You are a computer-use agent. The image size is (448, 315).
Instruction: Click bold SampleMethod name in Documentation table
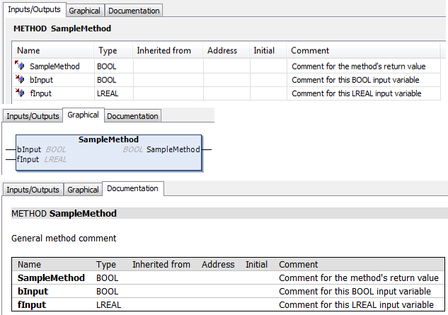click(x=51, y=278)
